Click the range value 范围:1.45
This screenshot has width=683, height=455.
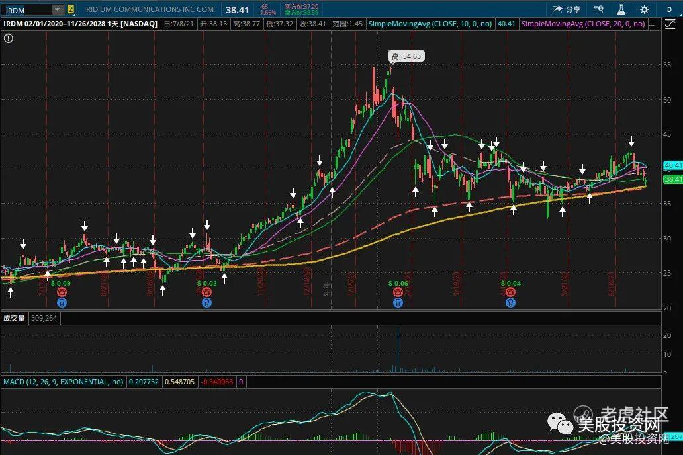tap(347, 24)
